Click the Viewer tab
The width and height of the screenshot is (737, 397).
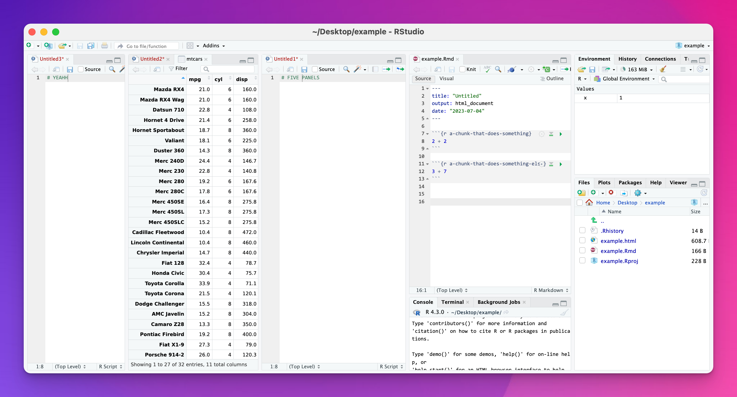point(678,183)
